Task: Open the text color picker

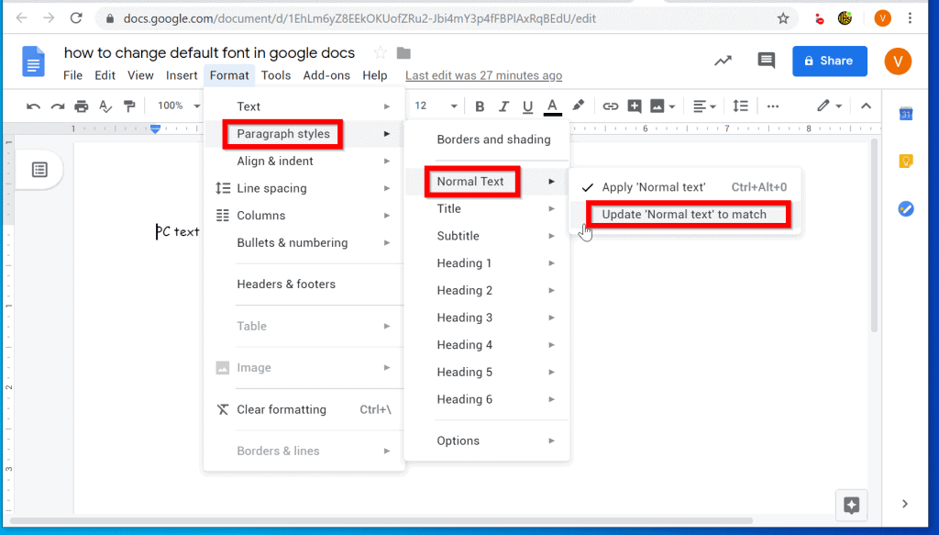Action: [552, 106]
